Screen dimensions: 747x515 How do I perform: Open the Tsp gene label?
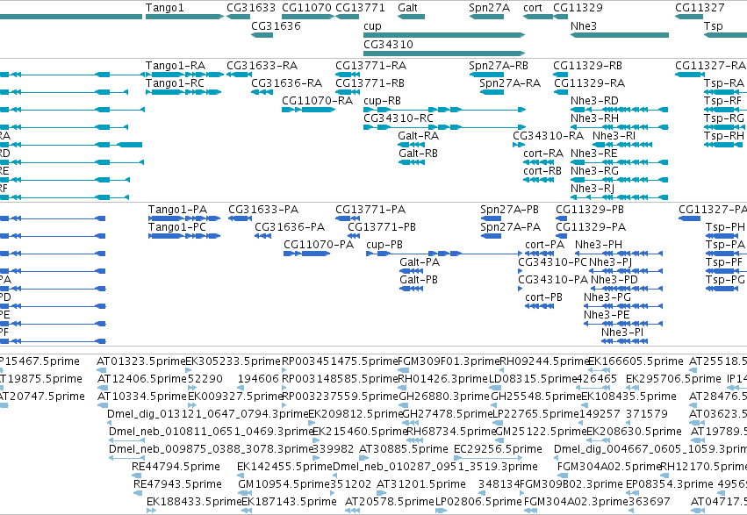pos(713,25)
